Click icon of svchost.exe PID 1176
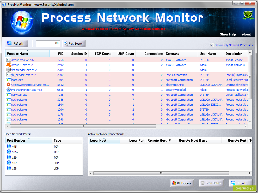This screenshot has width=258, height=193. pos(9,114)
